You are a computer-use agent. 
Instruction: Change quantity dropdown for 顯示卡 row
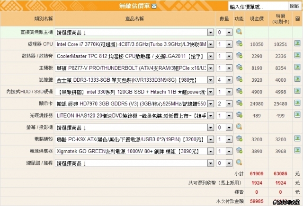tap(224, 104)
